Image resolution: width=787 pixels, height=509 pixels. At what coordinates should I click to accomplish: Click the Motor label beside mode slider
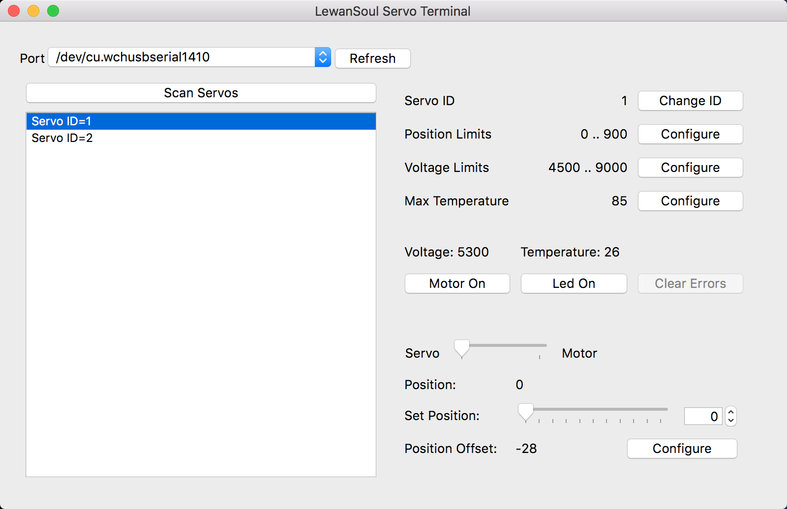[579, 353]
